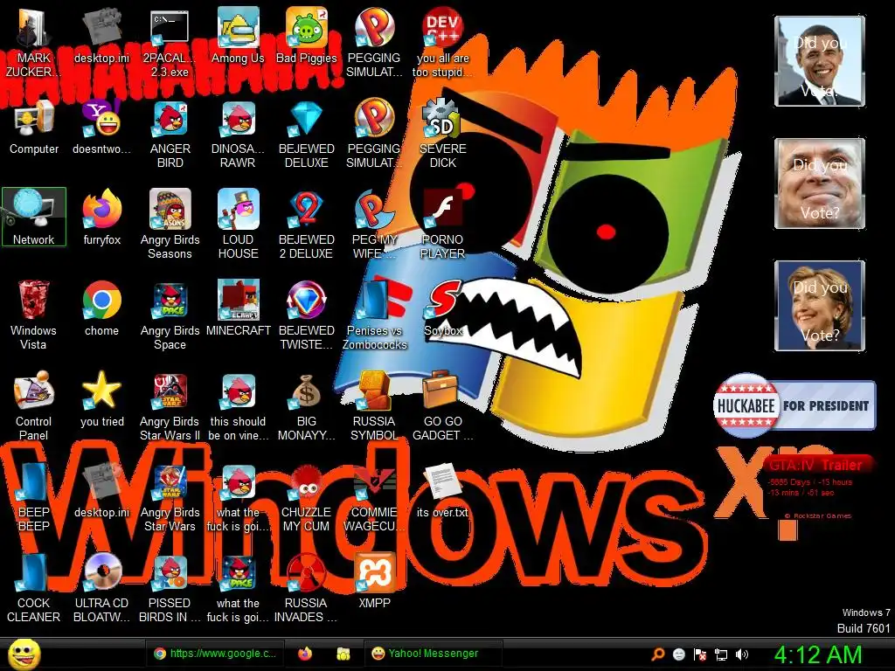
Task: Open the MARK ZUCKER... desktop icon
Action: pos(33,42)
